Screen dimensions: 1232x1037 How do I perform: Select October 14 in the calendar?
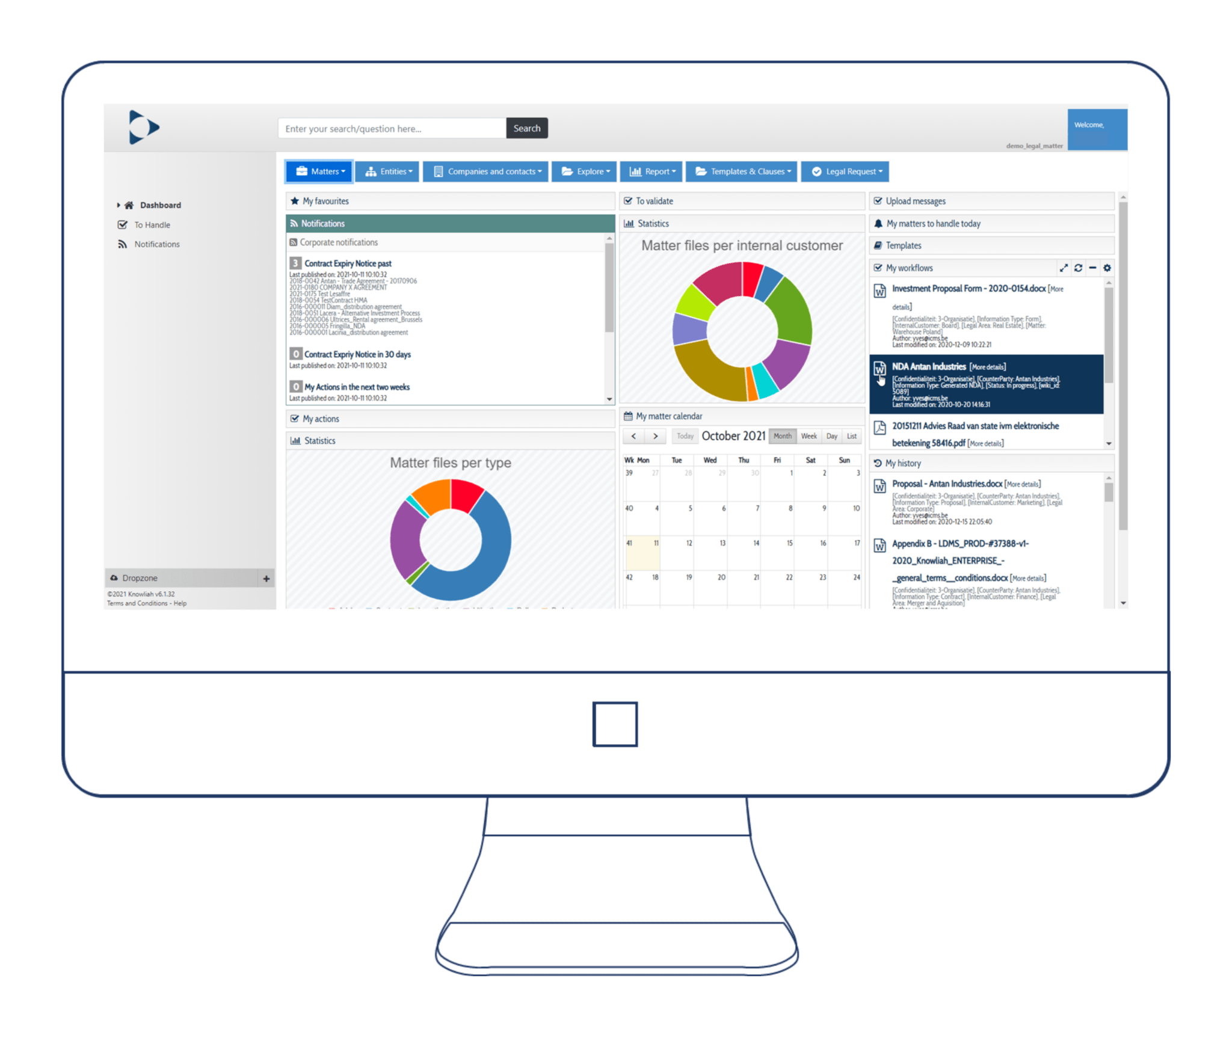[744, 553]
